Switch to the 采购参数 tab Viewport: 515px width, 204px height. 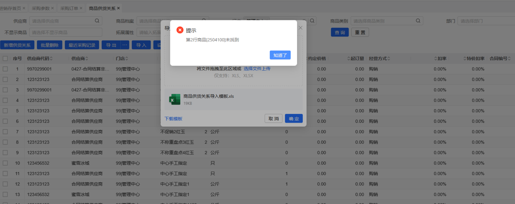click(41, 8)
